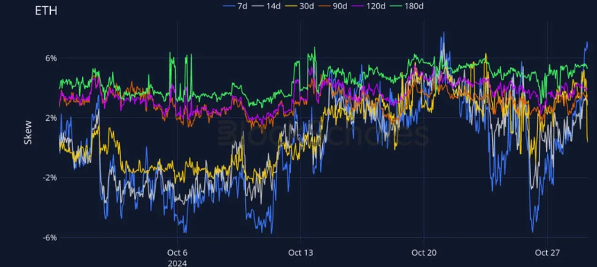The width and height of the screenshot is (597, 267).
Task: Click the 2% y-axis tick label
Action: pos(51,118)
